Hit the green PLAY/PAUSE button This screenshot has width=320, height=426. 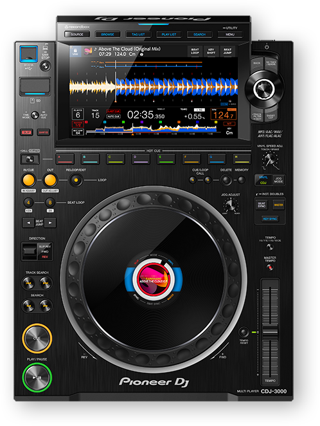tap(37, 378)
